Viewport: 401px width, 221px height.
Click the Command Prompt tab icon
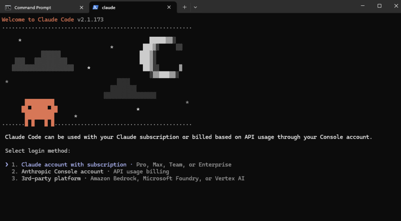click(8, 8)
